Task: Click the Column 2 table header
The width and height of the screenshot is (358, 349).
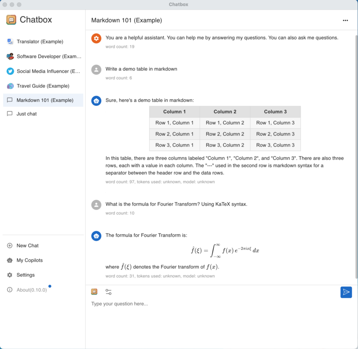Action: [x=225, y=112]
